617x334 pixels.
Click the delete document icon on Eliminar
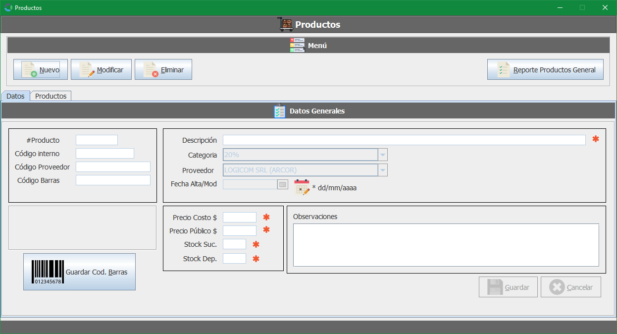[151, 70]
